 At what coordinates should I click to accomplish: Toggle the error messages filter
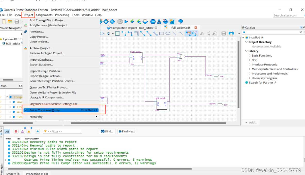[x=16, y=132]
